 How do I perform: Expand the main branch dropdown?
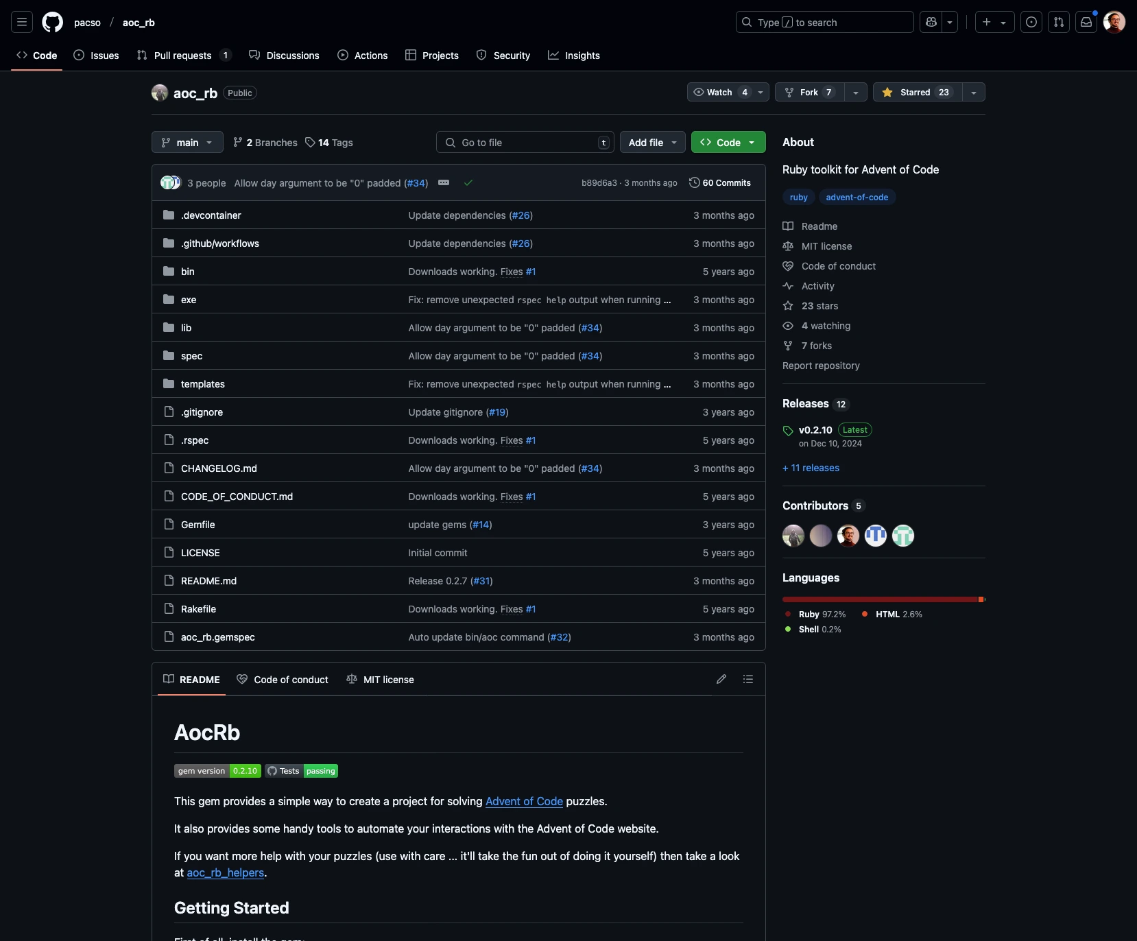pyautogui.click(x=187, y=143)
